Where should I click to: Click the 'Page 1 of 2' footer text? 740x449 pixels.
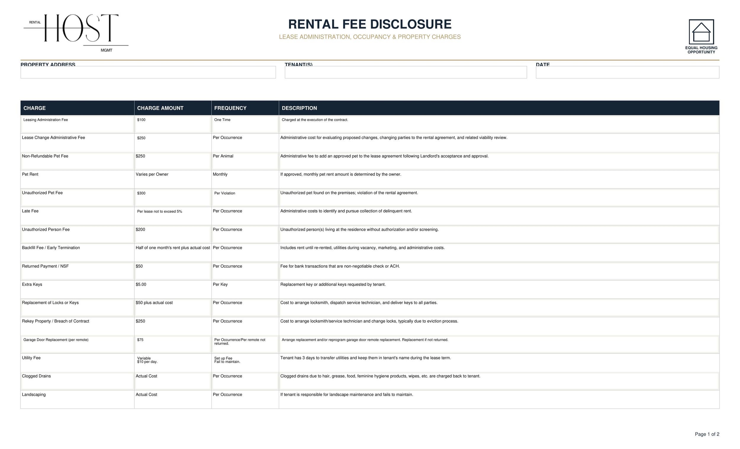tap(707, 434)
